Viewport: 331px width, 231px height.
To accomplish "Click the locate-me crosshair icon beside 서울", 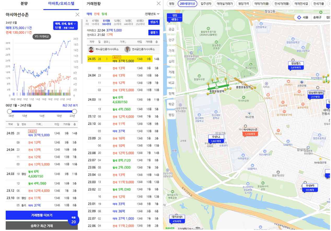I will pos(299,18).
